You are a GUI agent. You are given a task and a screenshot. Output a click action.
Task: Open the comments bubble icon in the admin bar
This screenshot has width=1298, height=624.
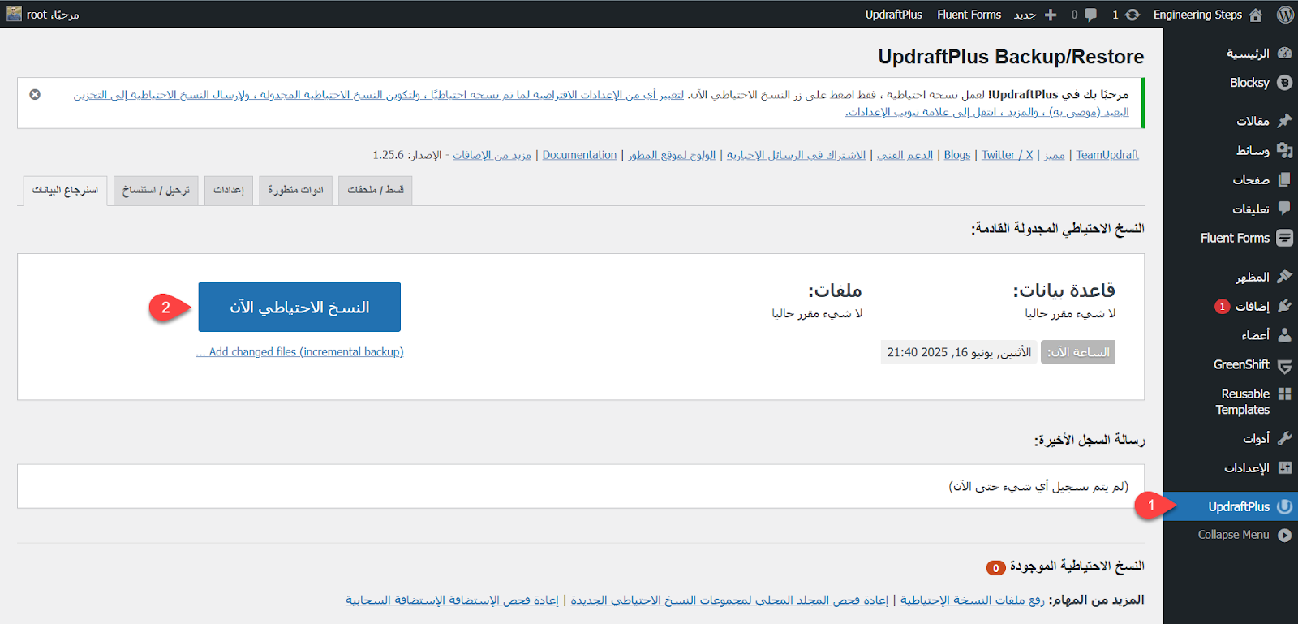1091,15
